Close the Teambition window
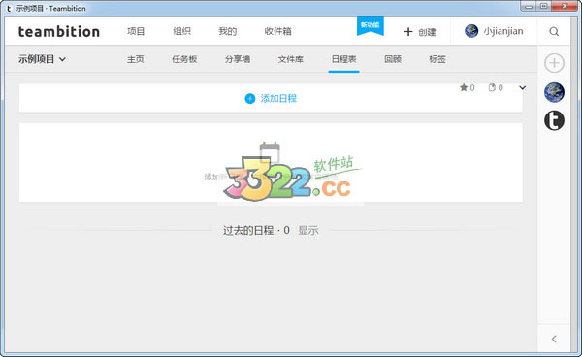 pyautogui.click(x=565, y=7)
